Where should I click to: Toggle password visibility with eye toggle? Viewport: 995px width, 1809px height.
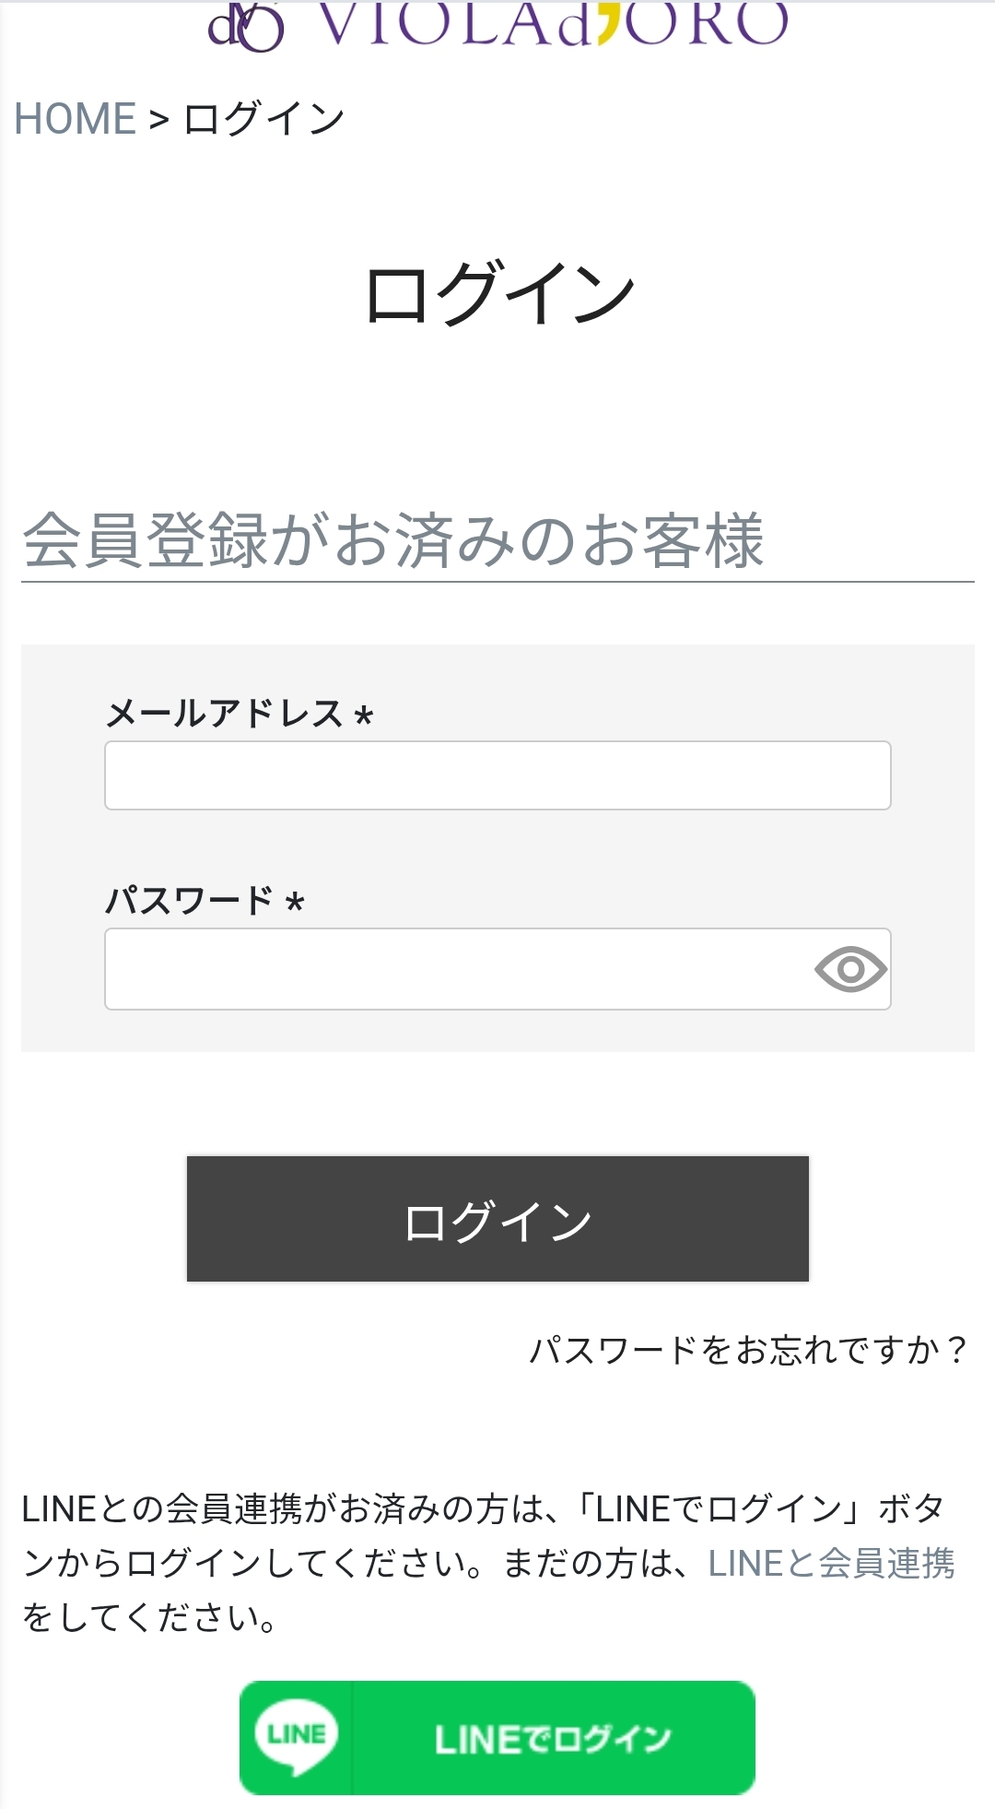coord(852,969)
